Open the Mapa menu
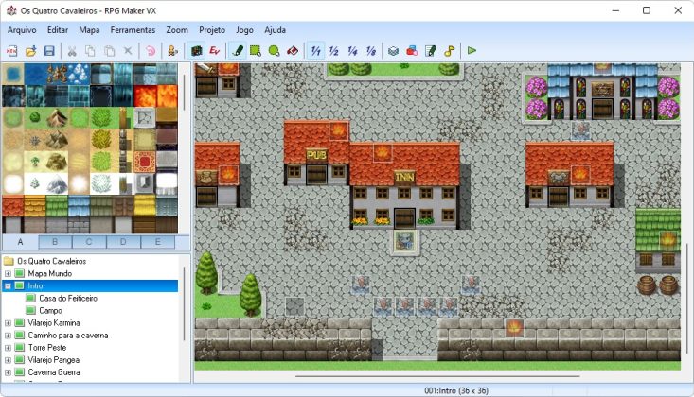694x397 pixels. [x=89, y=30]
